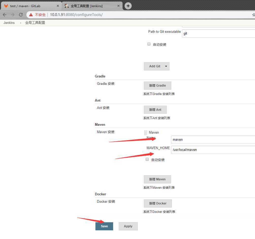This screenshot has height=239, width=255.
Task: Click the Maven section heading
Action: point(100,124)
